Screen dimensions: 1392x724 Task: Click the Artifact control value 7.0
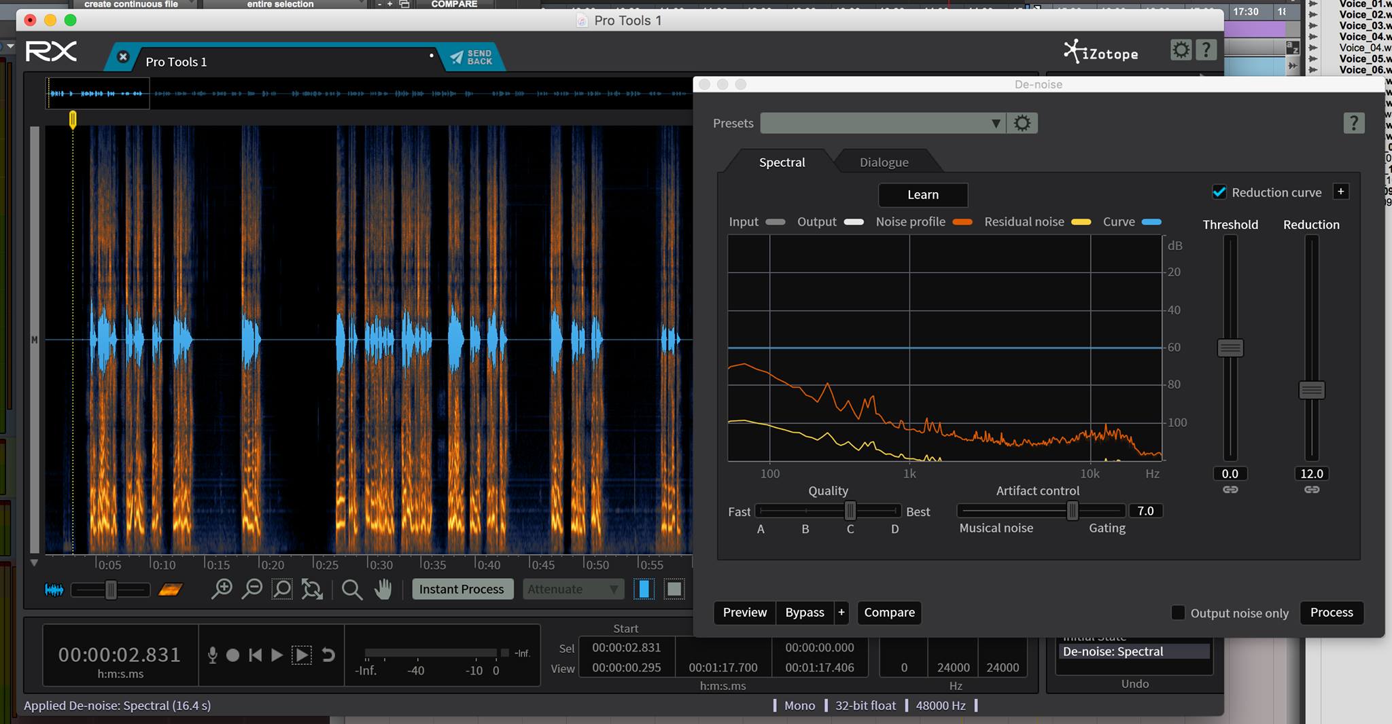click(x=1146, y=511)
